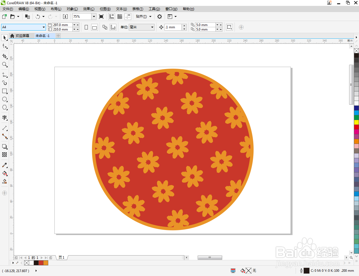Select the Polygon tool
This screenshot has height=276, width=359.
coord(4,107)
